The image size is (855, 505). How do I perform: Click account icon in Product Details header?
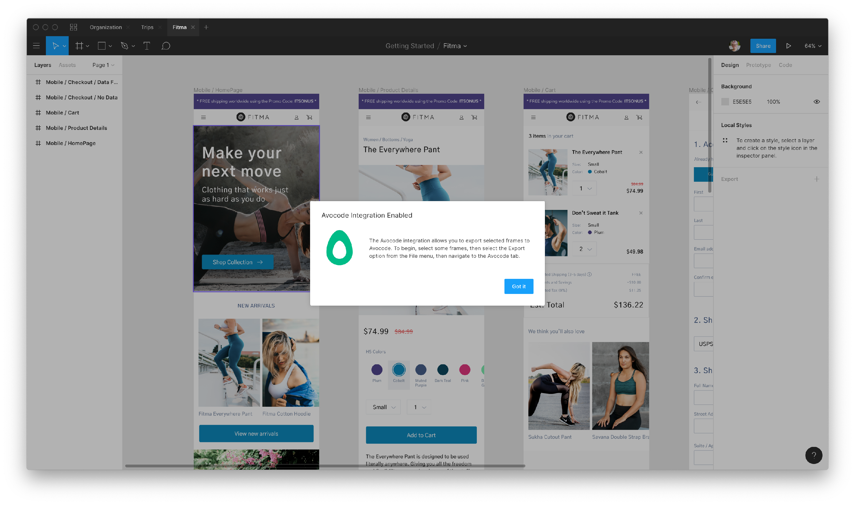(461, 117)
